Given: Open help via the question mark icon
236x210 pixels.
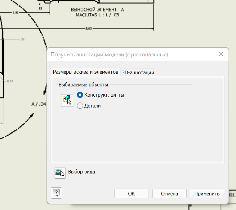Looking at the screenshot, I should [x=56, y=193].
